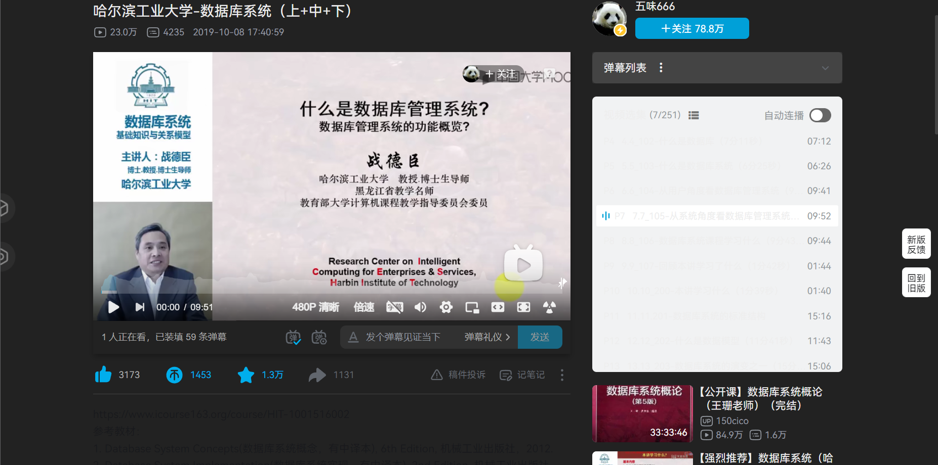Open 五味666 panda avatar profile
The width and height of the screenshot is (938, 465).
(609, 19)
